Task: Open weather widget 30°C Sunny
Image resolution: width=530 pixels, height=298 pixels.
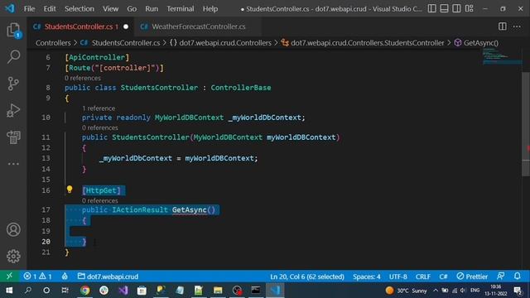Action: [x=407, y=291]
